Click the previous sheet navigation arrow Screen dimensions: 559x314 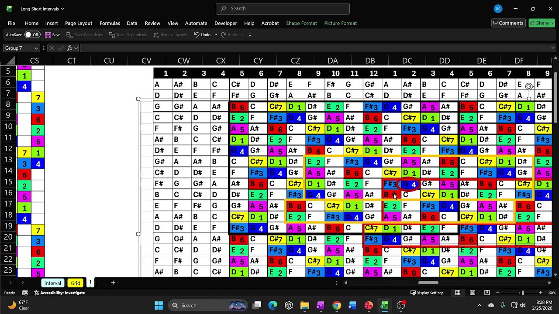[10, 283]
